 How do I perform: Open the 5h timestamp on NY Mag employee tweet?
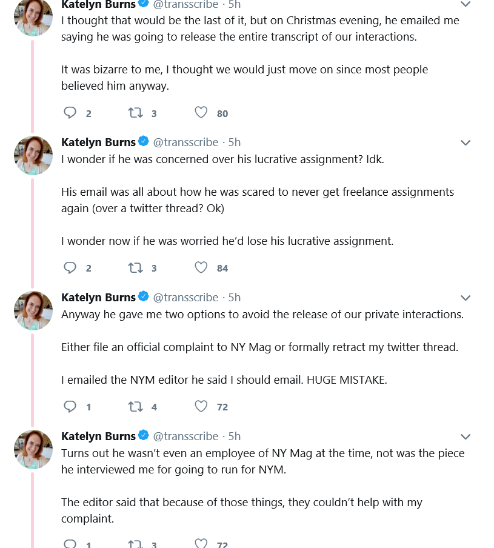tap(235, 436)
